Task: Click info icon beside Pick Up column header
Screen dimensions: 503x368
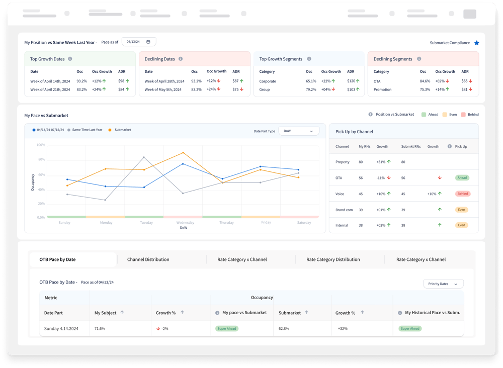Action: (449, 146)
